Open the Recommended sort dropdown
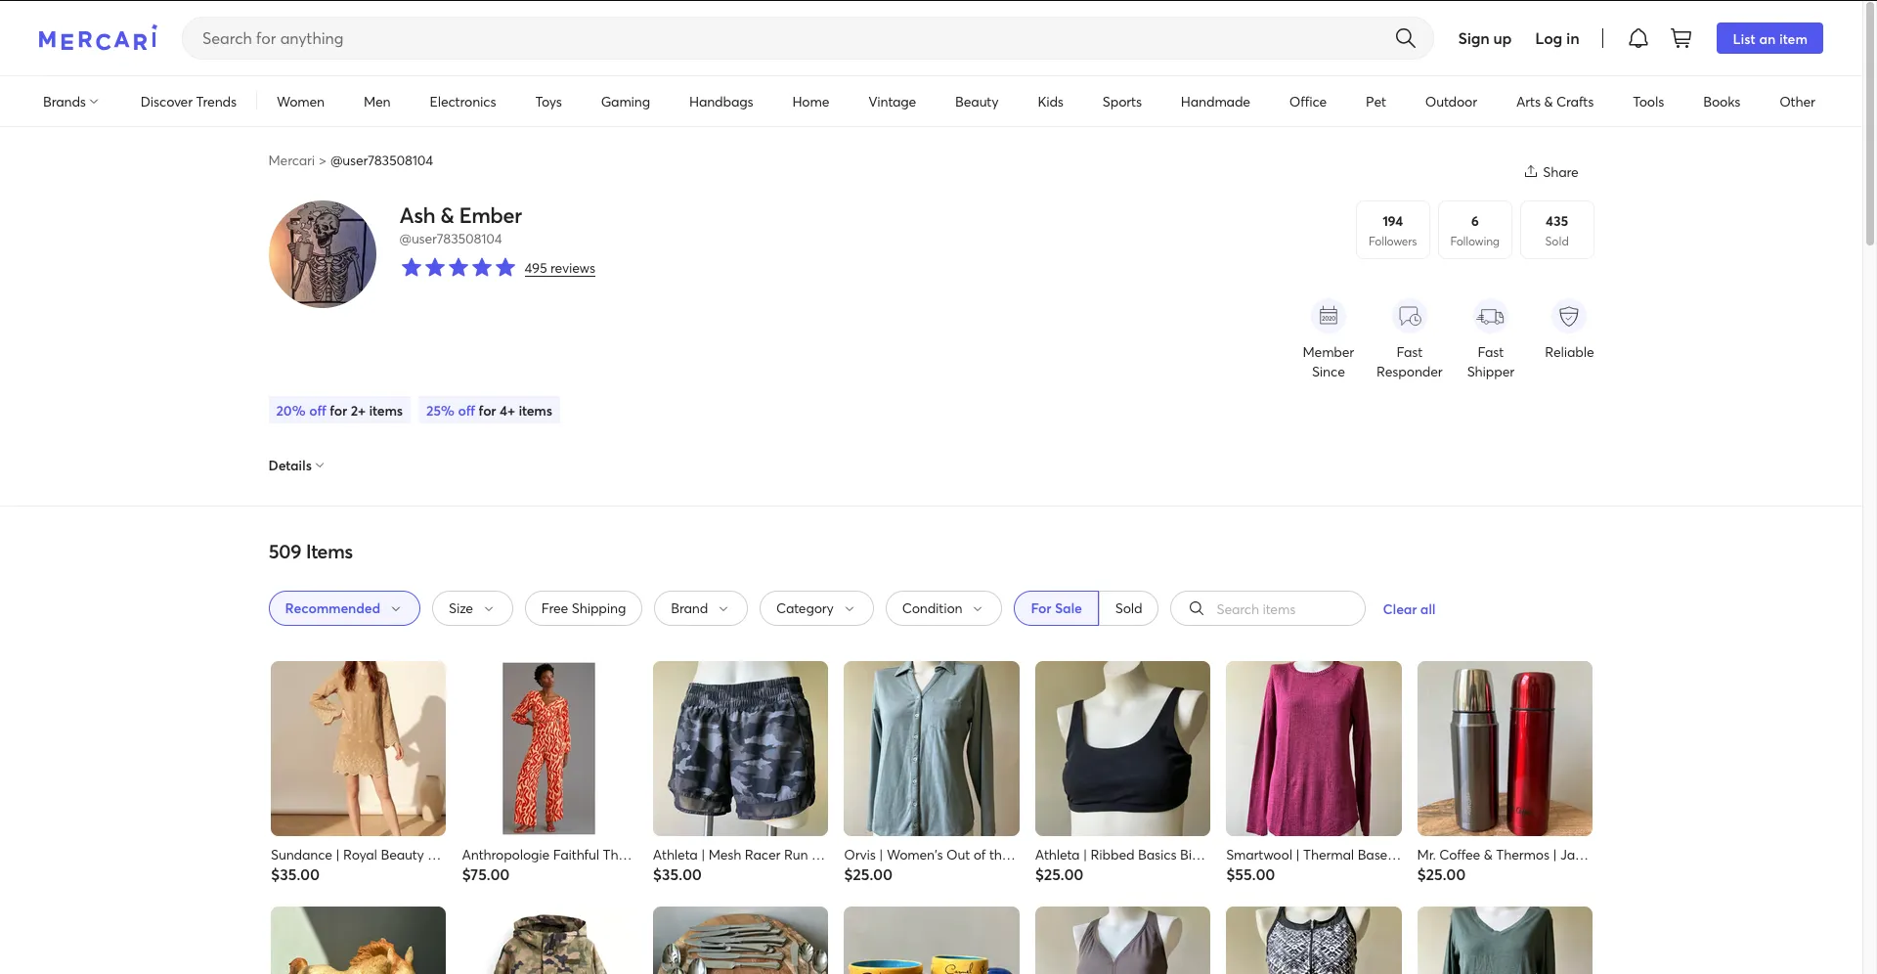 (344, 608)
